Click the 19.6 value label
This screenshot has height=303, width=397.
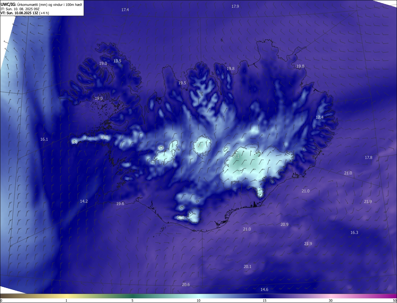pos(120,204)
